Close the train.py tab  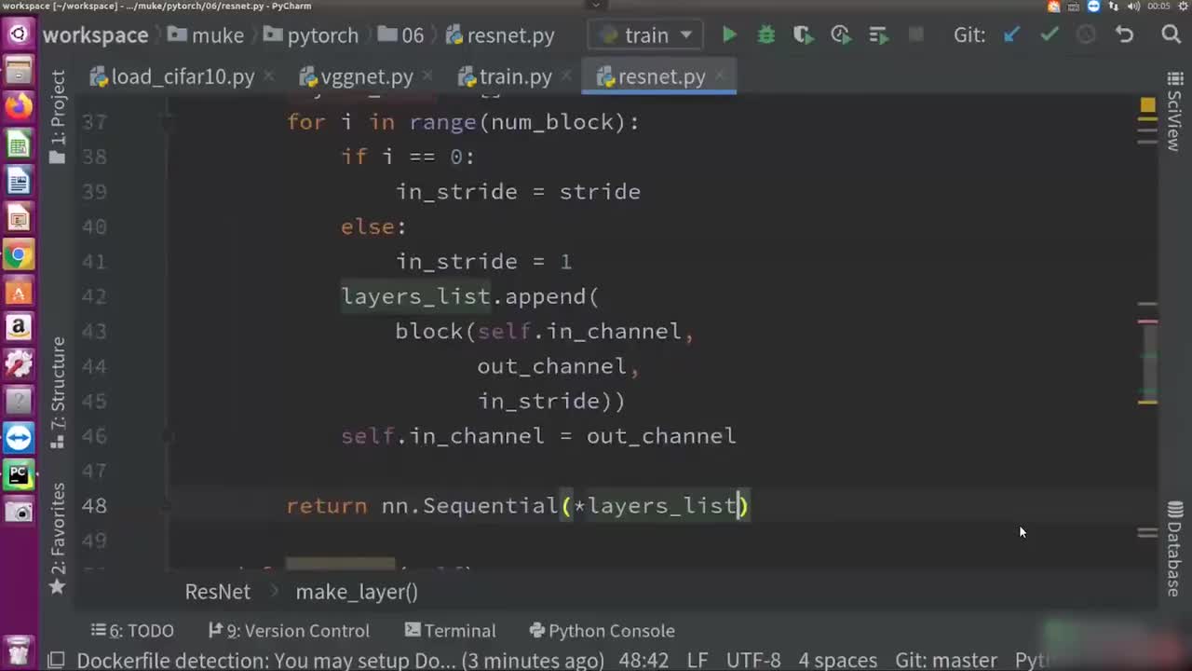pos(567,76)
